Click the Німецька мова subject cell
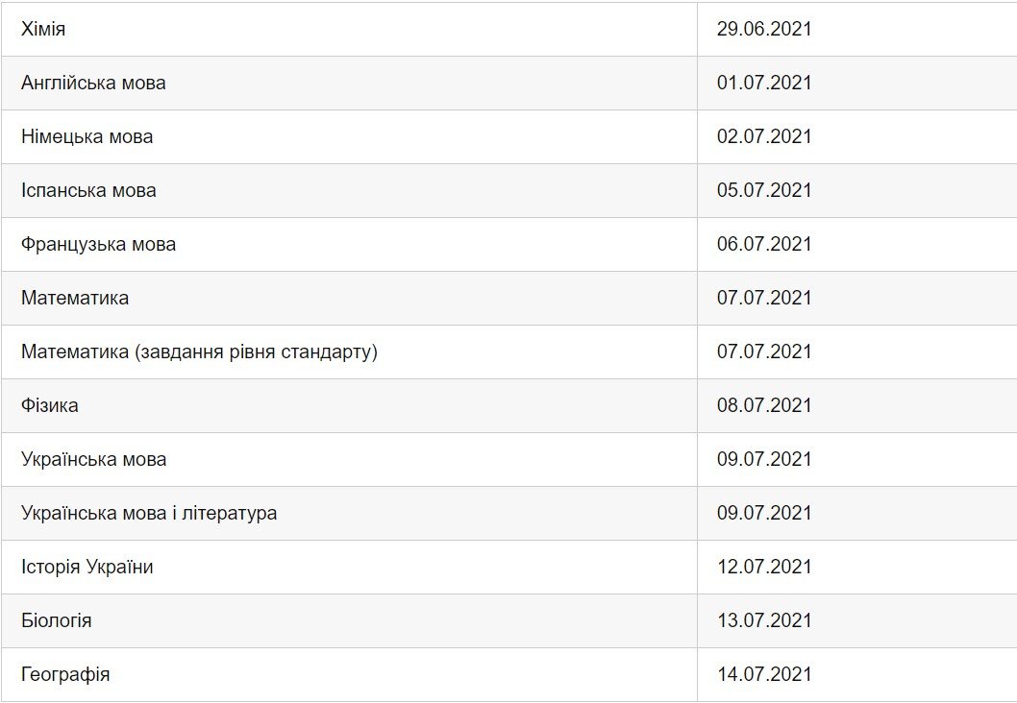This screenshot has width=1017, height=703. point(87,136)
